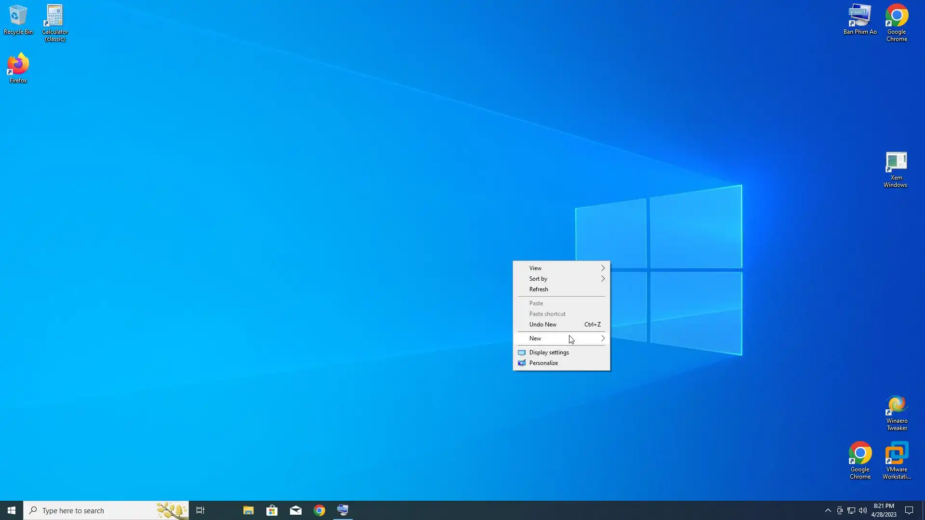Click the volume speaker tray icon
The image size is (925, 520).
(x=863, y=510)
